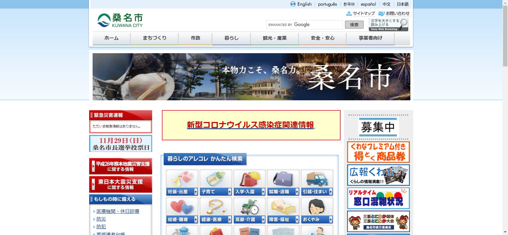Switch the language to English
This screenshot has width=508, height=235.
[x=304, y=4]
